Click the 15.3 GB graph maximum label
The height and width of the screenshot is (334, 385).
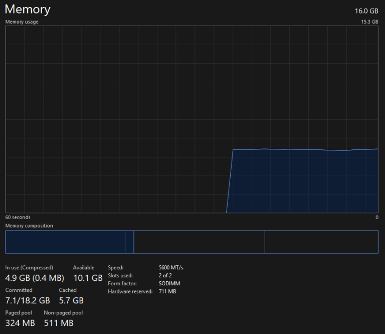click(x=369, y=22)
